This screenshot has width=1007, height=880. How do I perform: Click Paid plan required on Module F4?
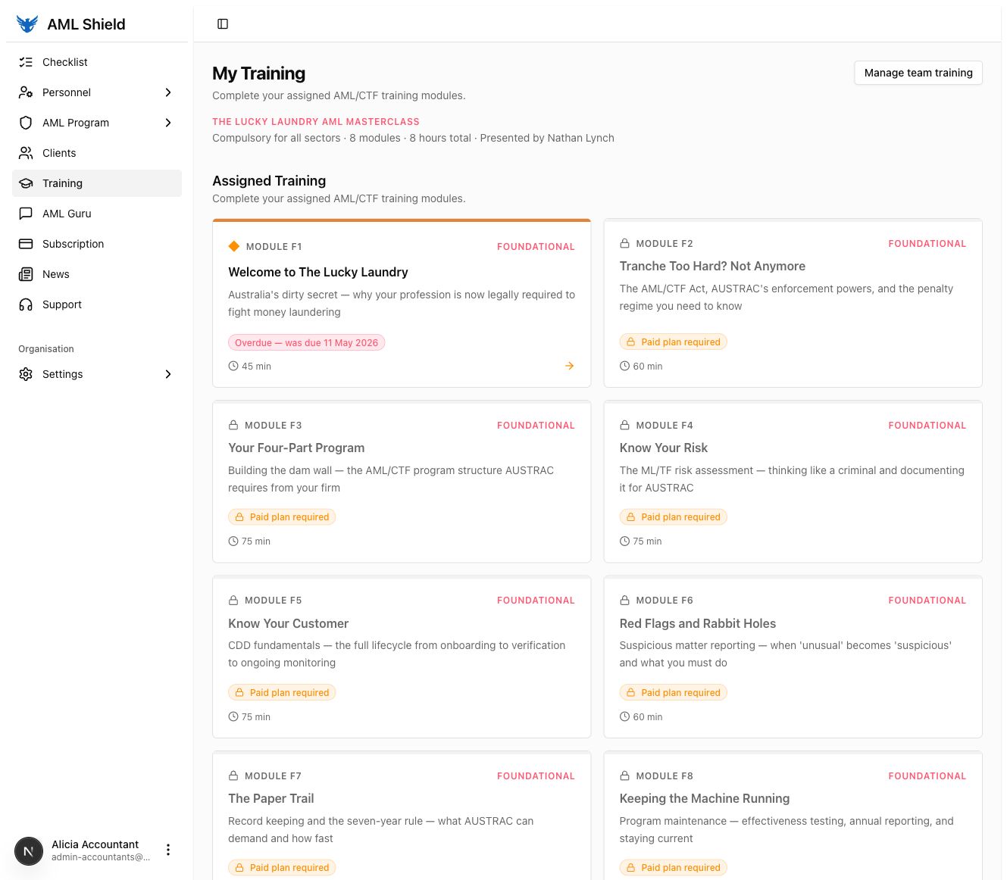point(674,516)
